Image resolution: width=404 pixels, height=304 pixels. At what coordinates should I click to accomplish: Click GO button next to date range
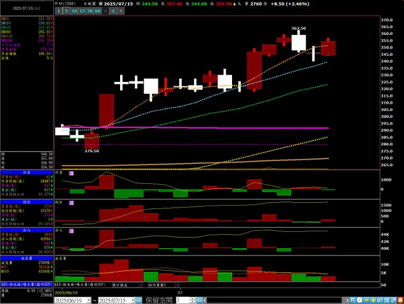point(139,300)
